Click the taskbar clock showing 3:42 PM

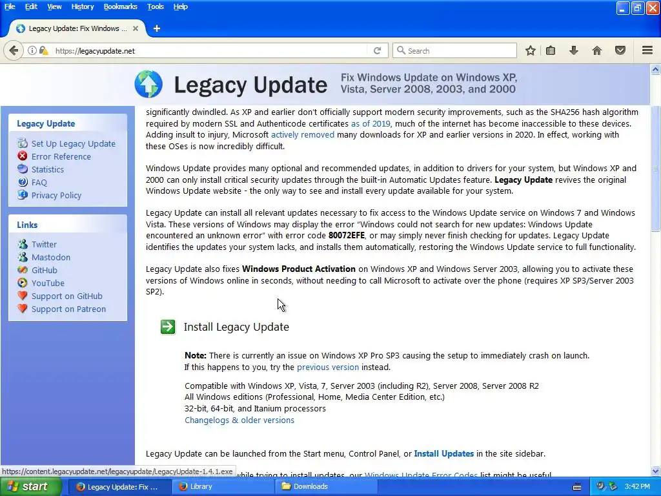(637, 486)
